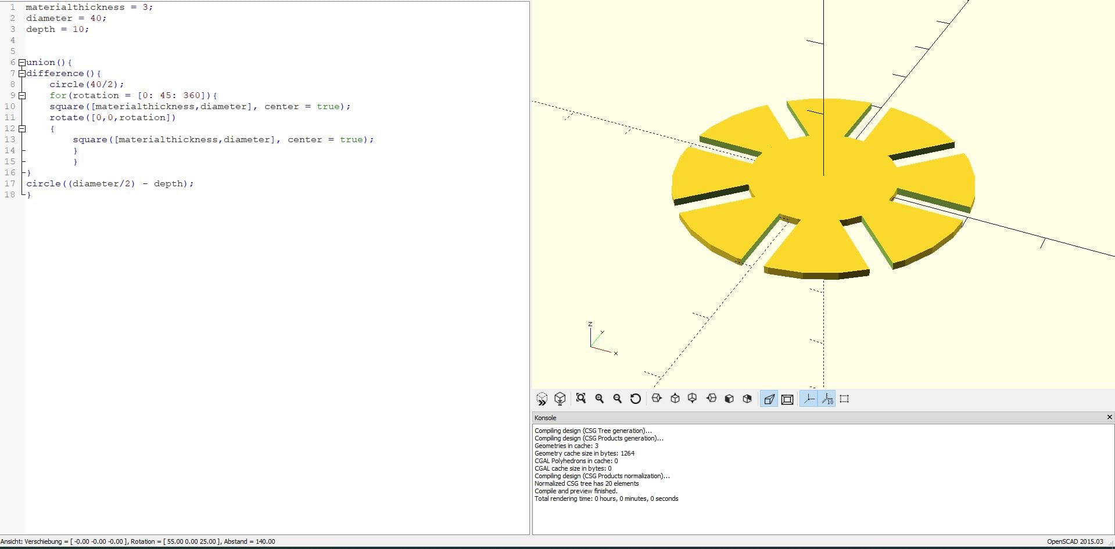Collapse the union() block on line 6
1115x549 pixels.
(x=21, y=62)
